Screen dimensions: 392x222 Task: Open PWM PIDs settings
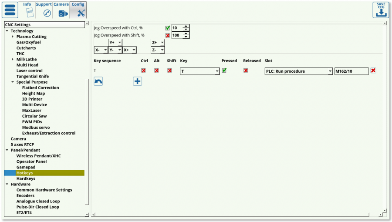coord(32,122)
